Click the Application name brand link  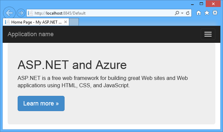pyautogui.click(x=31, y=34)
